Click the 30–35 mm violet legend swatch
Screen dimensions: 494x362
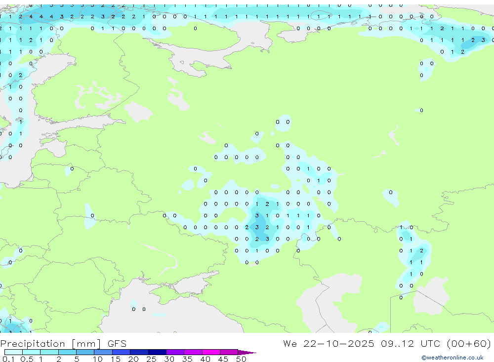[175, 352]
